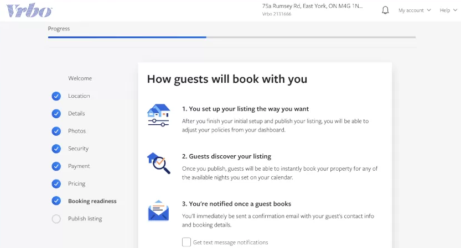461x248 pixels.
Task: Click the blue progress bar
Action: [x=127, y=37]
